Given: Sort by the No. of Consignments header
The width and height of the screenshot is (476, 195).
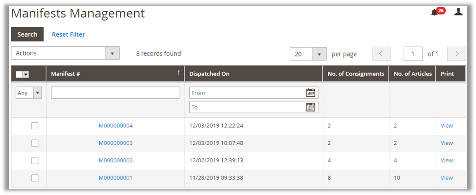Looking at the screenshot, I should 356,74.
